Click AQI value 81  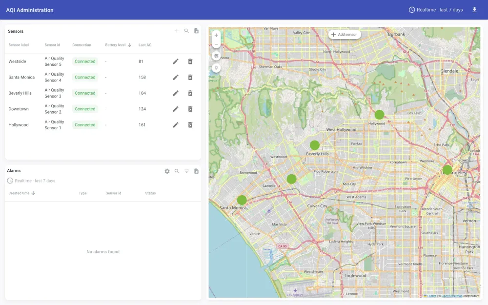pyautogui.click(x=141, y=61)
